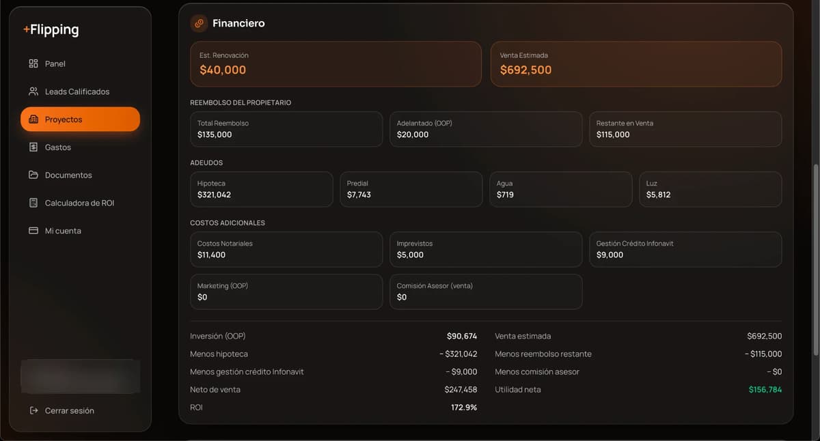Click the ROI 172.9% value
Viewport: 820px width, 441px height.
tap(464, 407)
